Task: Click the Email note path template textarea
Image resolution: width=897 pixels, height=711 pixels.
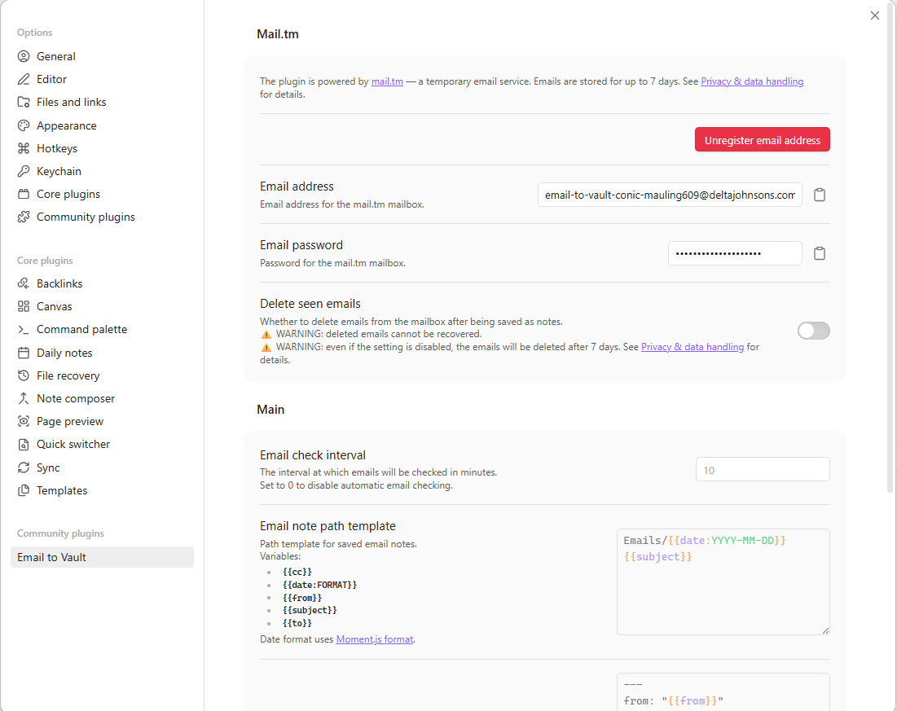Action: click(x=723, y=582)
